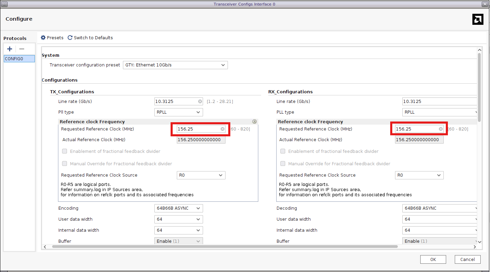This screenshot has height=272, width=490.
Task: Open the Presets gear menu
Action: click(x=43, y=38)
